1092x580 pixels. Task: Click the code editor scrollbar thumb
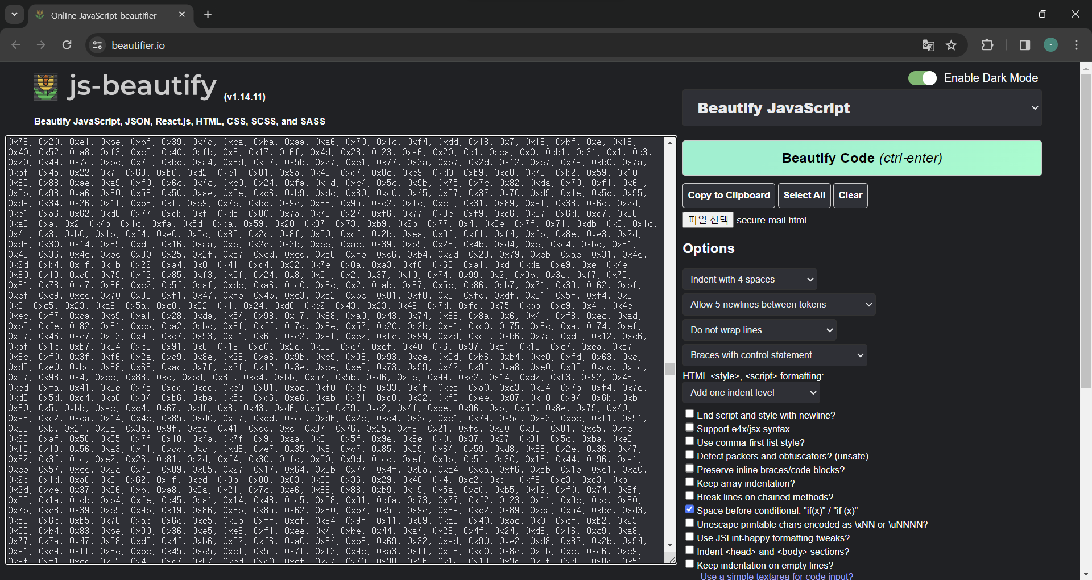tap(670, 370)
